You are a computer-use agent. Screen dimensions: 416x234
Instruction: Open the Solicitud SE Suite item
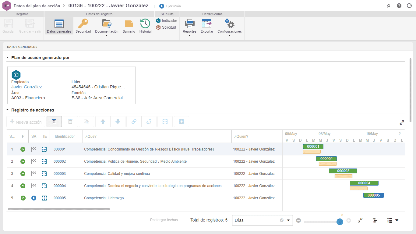[166, 27]
